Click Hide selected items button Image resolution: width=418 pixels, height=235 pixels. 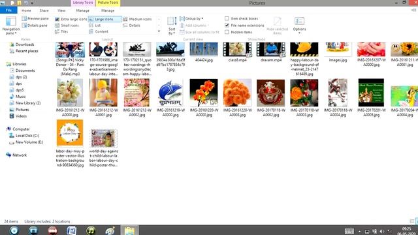point(277,25)
